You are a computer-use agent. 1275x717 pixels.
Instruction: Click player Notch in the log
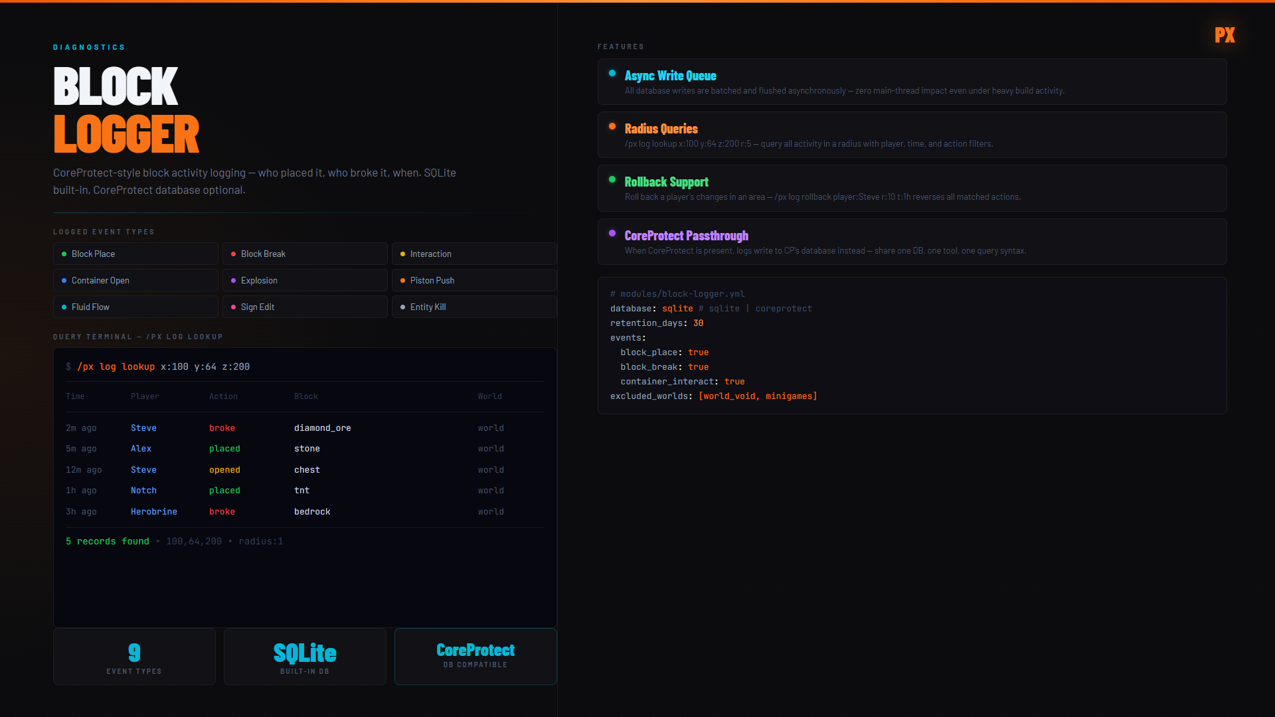click(143, 491)
